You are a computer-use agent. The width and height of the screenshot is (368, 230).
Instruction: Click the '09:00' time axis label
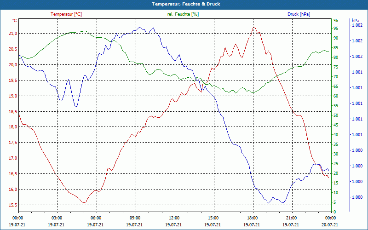135,218
